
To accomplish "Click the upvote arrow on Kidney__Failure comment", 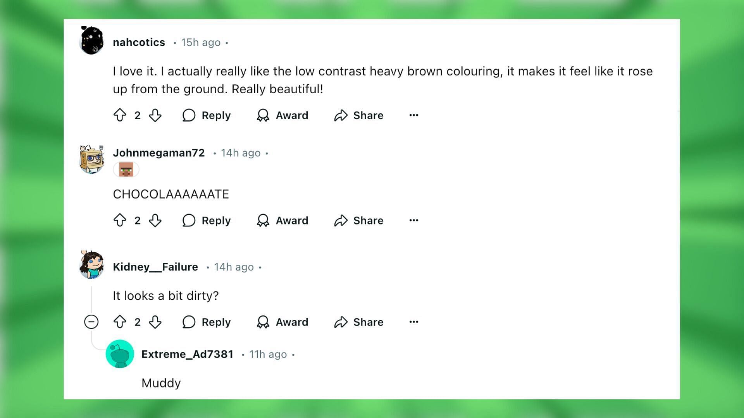I will click(x=120, y=322).
